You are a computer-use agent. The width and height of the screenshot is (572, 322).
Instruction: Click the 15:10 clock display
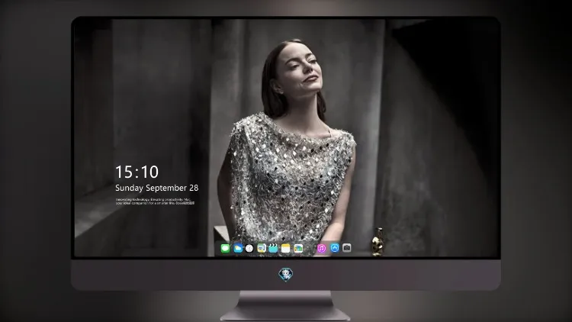pos(137,172)
